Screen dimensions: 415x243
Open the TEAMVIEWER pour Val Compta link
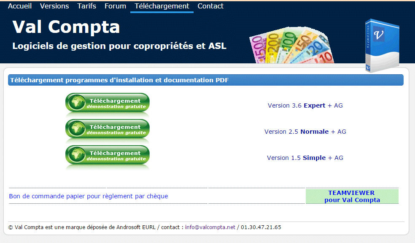(352, 197)
